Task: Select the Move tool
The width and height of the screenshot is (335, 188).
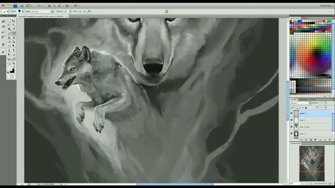Action: pos(14,21)
